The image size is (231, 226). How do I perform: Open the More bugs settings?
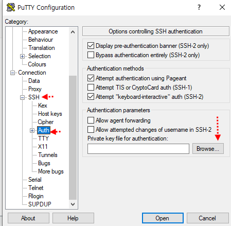click(51, 171)
